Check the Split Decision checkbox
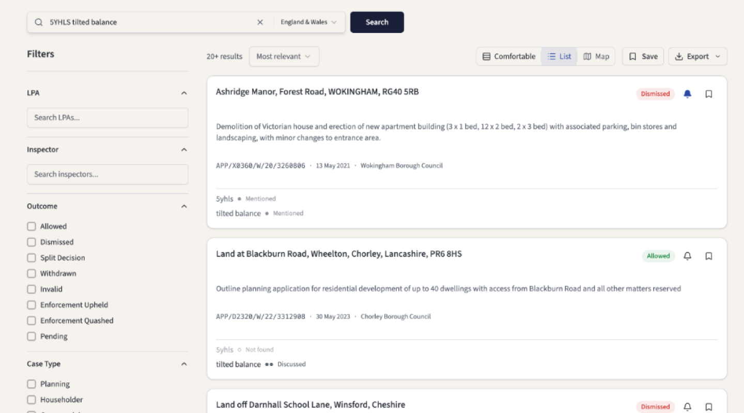744x413 pixels. tap(32, 258)
